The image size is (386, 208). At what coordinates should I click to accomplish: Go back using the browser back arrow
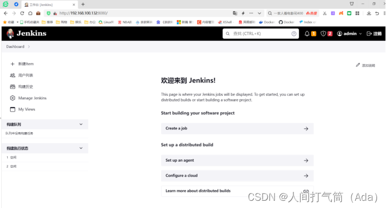point(6,13)
